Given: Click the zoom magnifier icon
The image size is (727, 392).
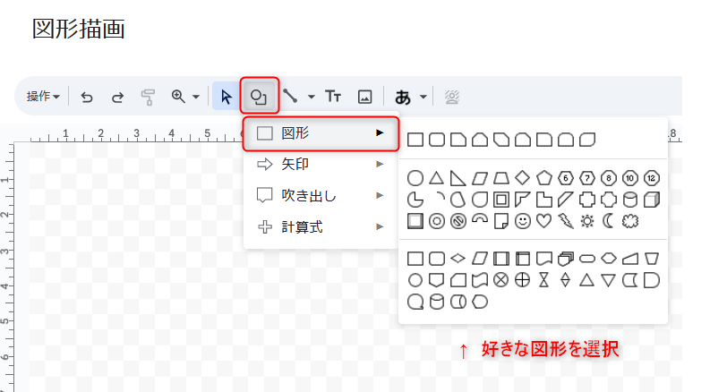Looking at the screenshot, I should [x=178, y=97].
